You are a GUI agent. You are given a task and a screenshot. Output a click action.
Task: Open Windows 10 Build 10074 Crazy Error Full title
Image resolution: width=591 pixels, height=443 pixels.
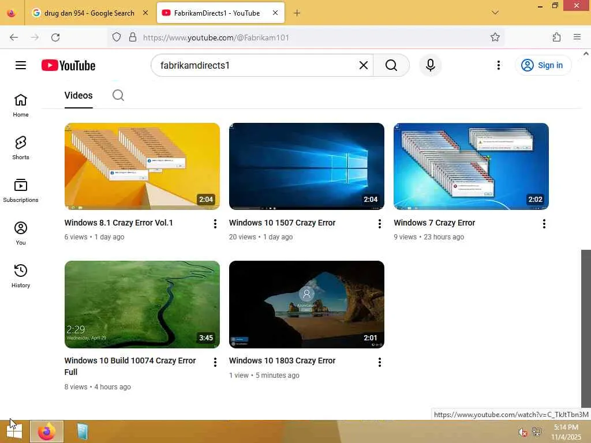pos(130,366)
